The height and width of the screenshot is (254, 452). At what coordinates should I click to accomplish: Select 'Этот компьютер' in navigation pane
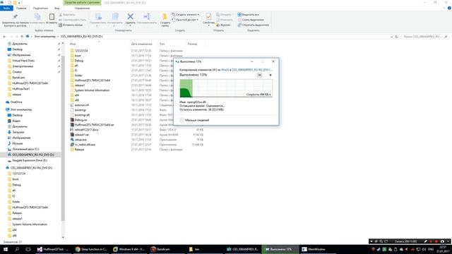(x=20, y=109)
